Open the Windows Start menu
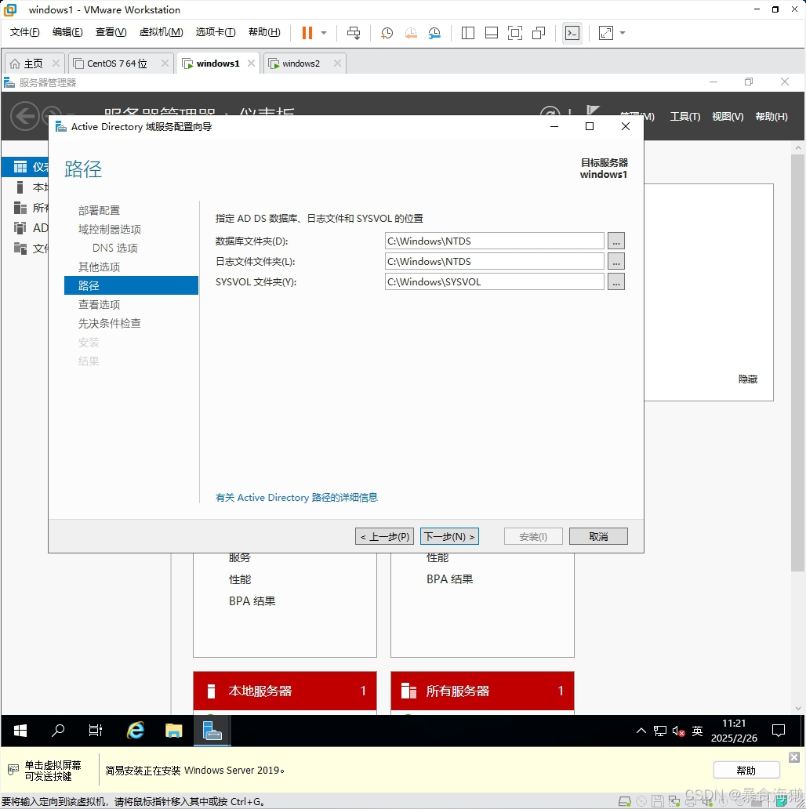 pyautogui.click(x=20, y=731)
